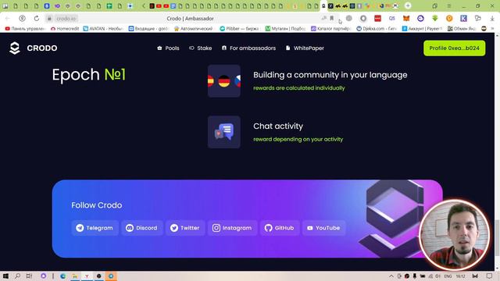
Task: Open the blue K extension icon
Action: (463, 19)
